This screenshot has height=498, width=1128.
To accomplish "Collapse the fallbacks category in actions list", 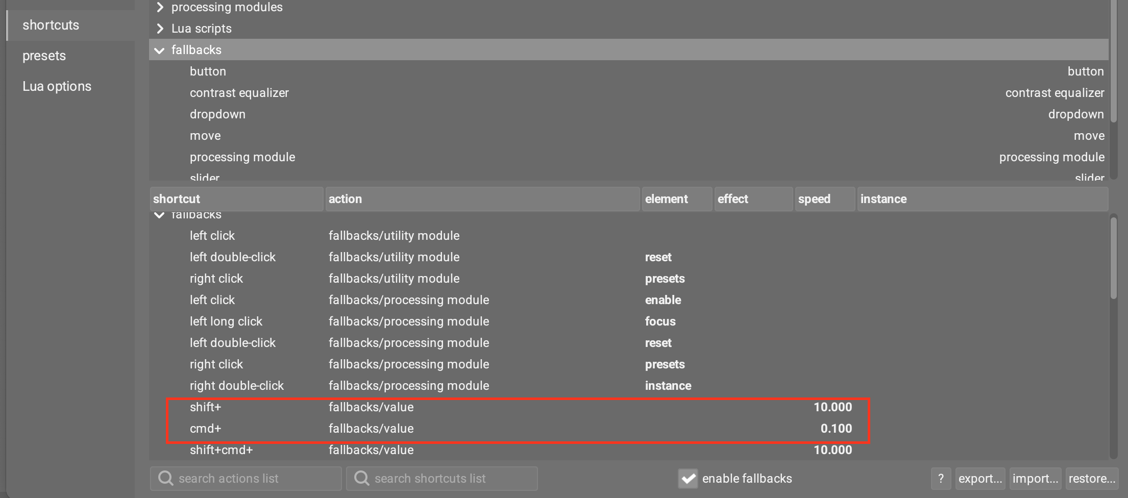I will pos(160,50).
